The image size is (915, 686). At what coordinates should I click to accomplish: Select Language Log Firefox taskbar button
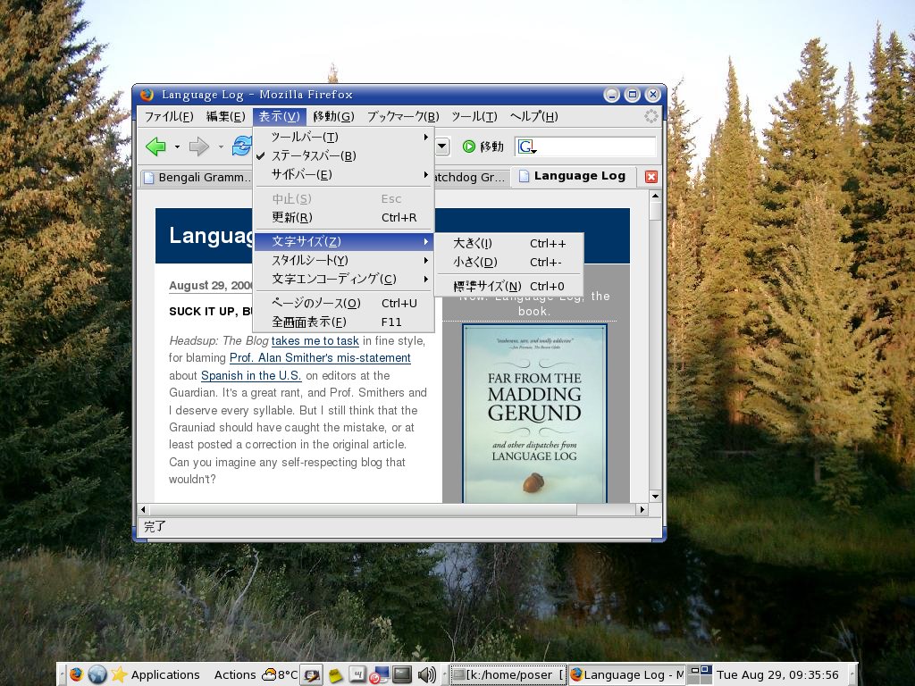click(x=626, y=675)
